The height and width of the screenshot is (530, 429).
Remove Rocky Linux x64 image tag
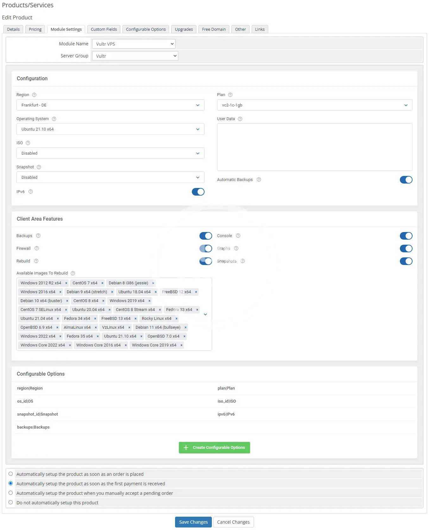176,319
